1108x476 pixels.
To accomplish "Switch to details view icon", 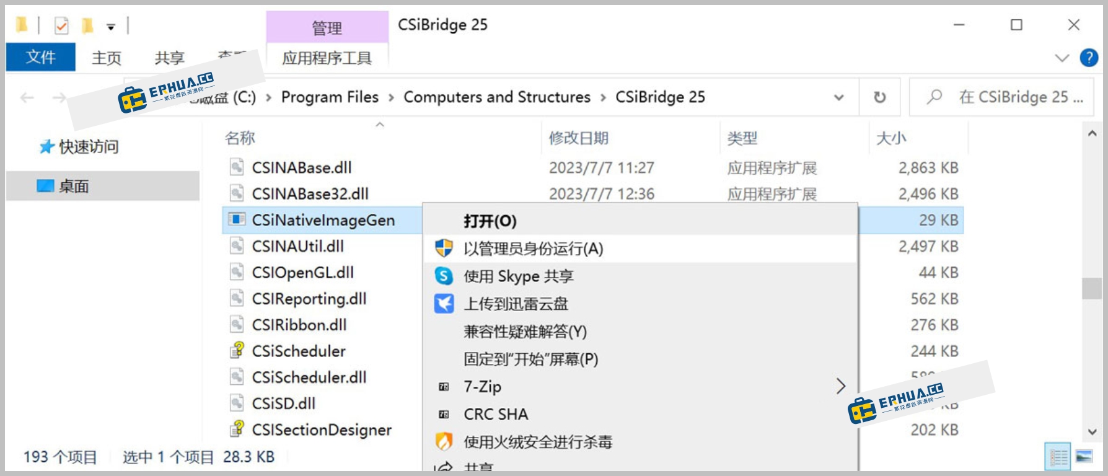I will click(x=1058, y=457).
